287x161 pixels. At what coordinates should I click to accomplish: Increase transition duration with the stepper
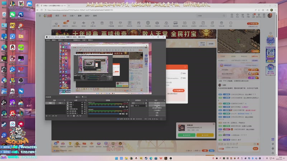pos(146,105)
